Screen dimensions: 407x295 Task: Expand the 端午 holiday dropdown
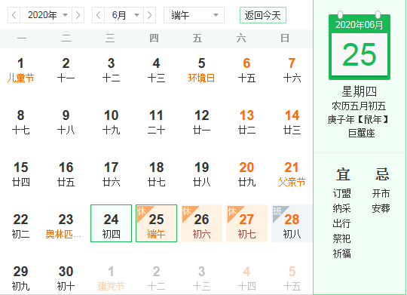[194, 15]
